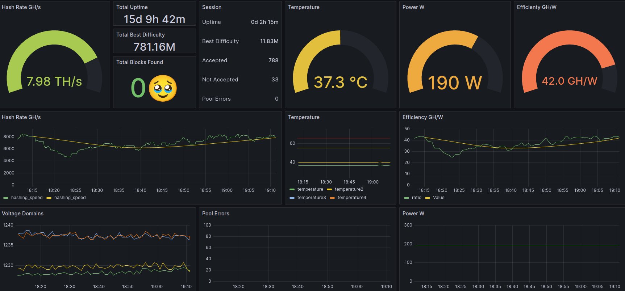
Task: Open the Session panel header menu
Action: click(x=212, y=7)
